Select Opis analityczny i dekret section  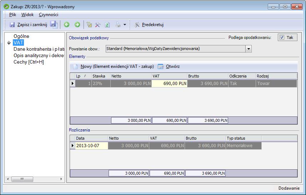[x=39, y=55]
